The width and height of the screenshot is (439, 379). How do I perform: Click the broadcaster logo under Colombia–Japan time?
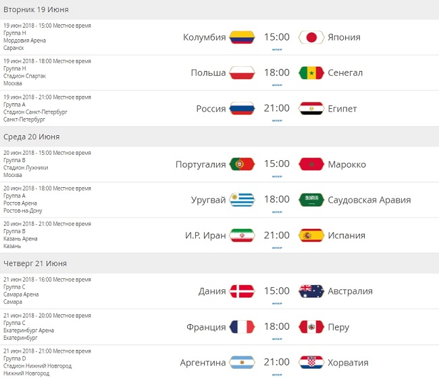tap(276, 50)
